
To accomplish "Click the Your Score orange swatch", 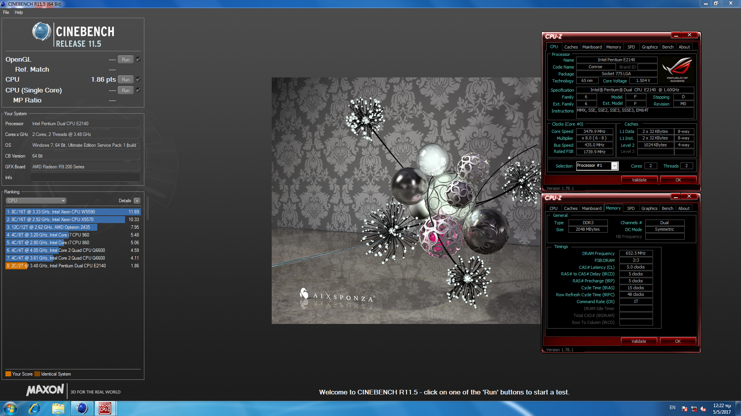I will click(x=8, y=374).
